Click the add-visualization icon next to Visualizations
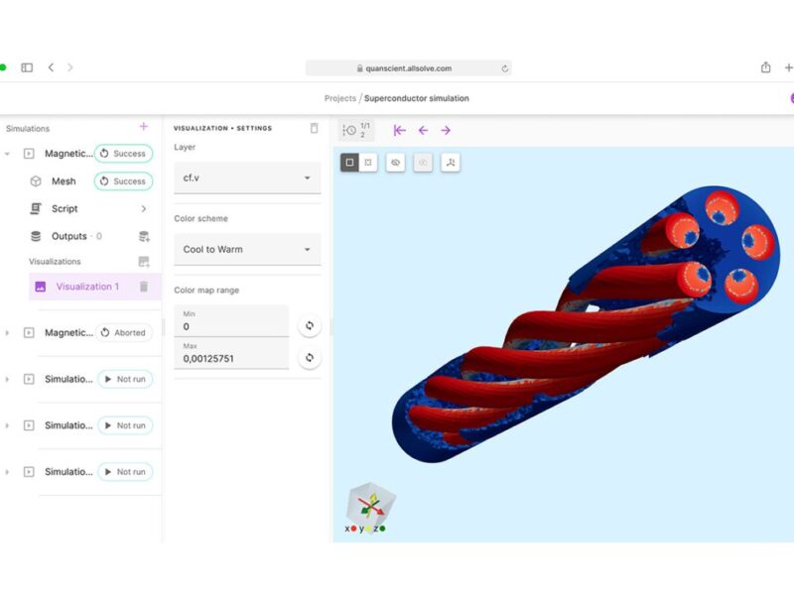The width and height of the screenshot is (794, 595). [x=143, y=260]
